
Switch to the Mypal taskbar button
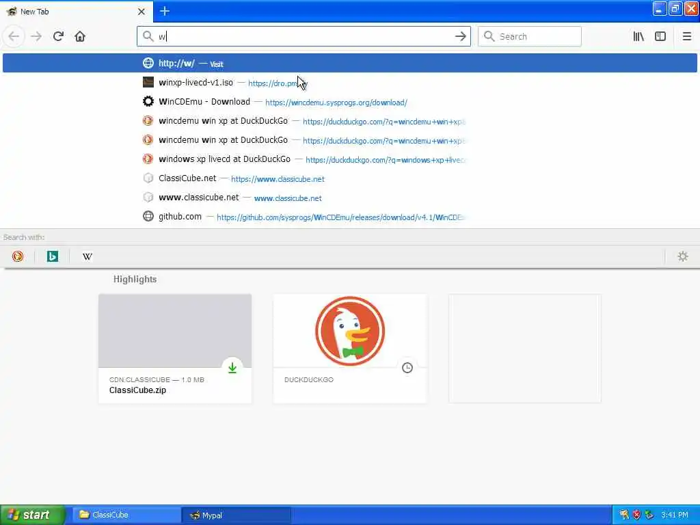pyautogui.click(x=237, y=515)
